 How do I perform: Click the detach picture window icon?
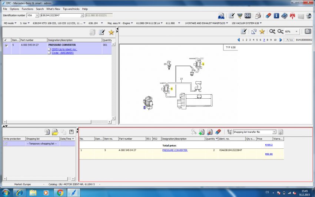click(253, 32)
